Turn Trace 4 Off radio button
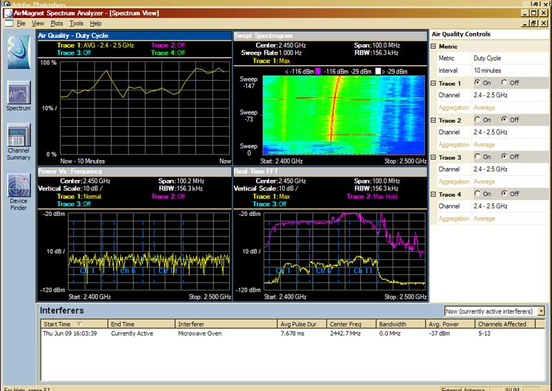The height and width of the screenshot is (391, 552). (x=504, y=194)
